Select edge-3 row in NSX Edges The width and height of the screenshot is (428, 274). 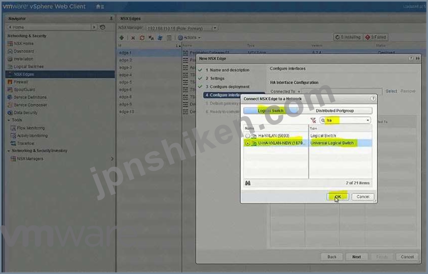click(149, 67)
